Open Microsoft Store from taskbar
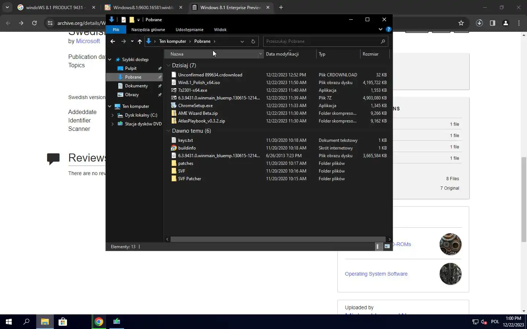The image size is (527, 329). pos(63,322)
